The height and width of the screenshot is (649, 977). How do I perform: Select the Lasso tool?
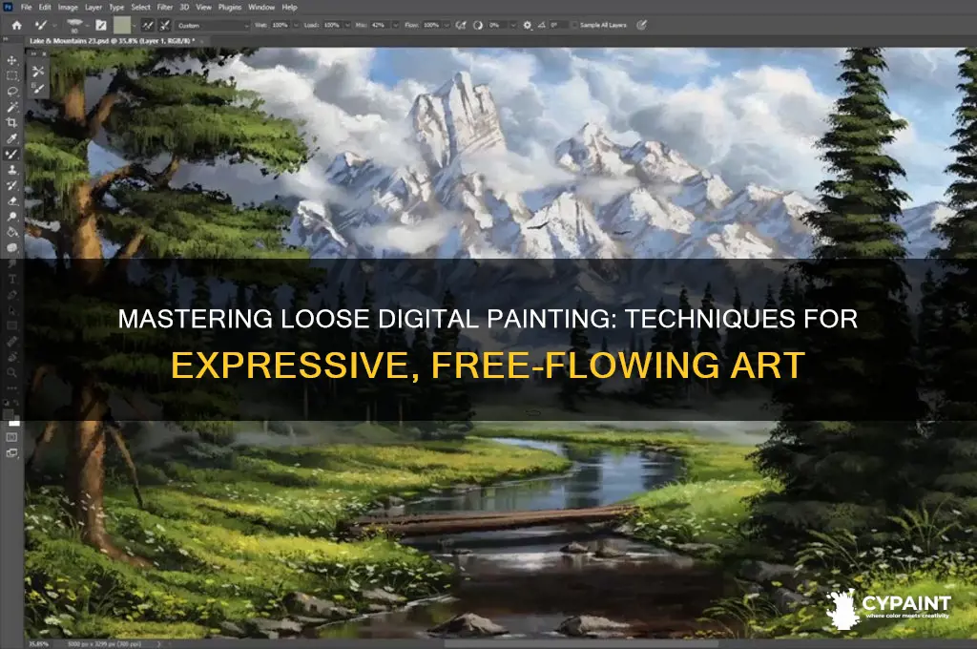coord(11,92)
